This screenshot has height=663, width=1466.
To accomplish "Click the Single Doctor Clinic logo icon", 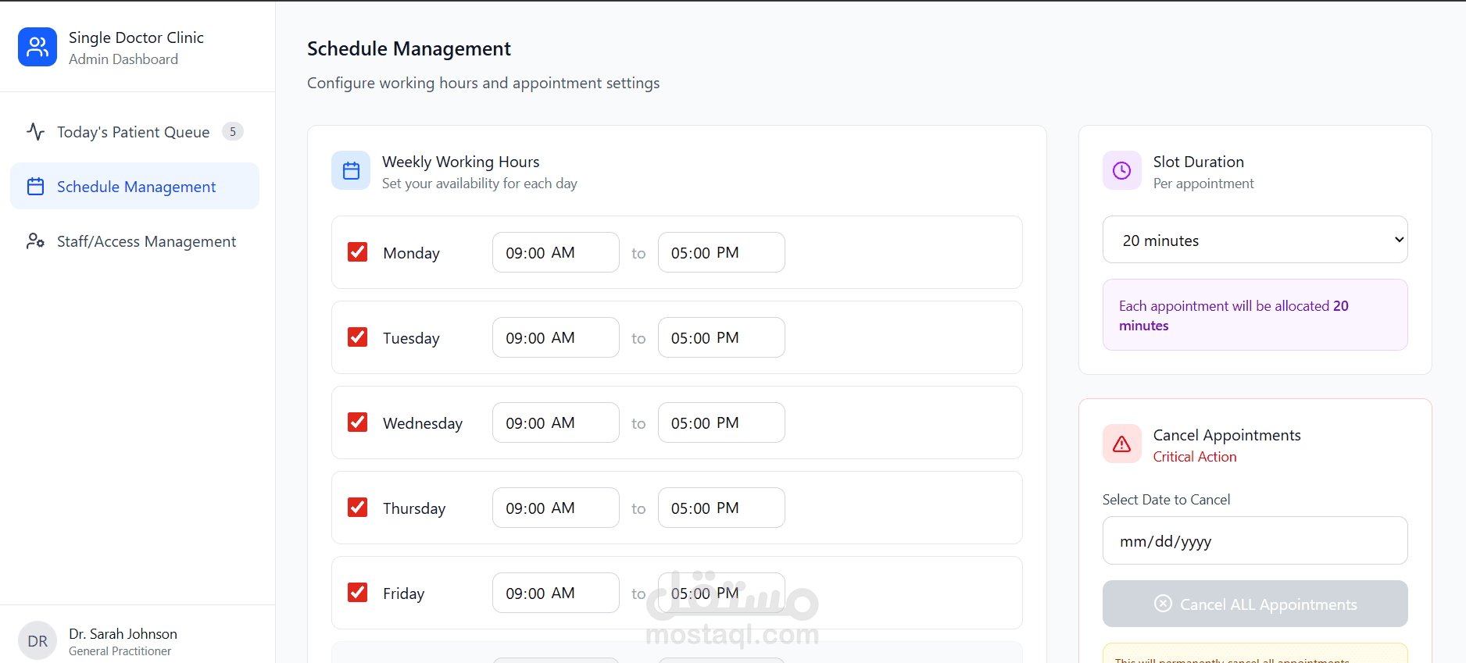I will tap(38, 47).
